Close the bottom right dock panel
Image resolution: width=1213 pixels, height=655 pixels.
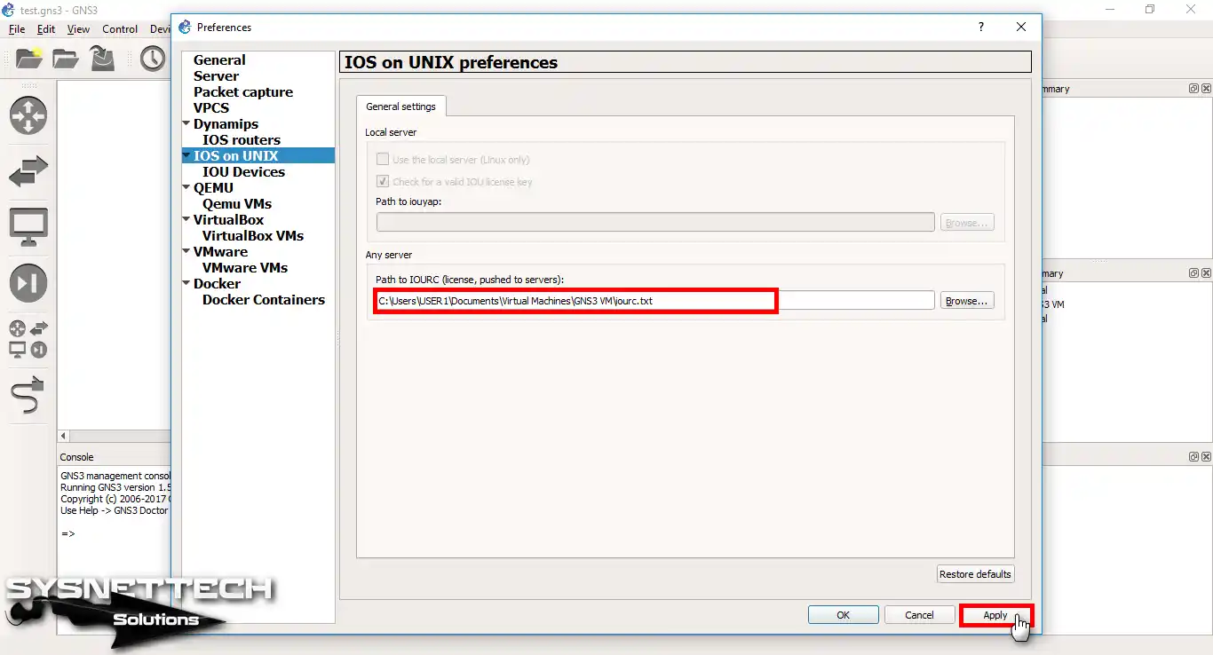[x=1206, y=456]
